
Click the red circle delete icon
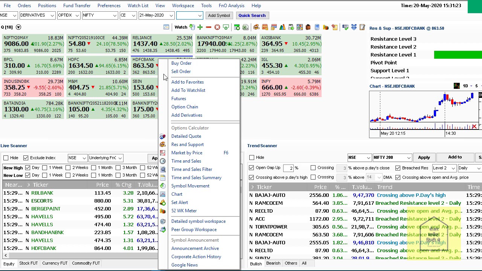[x=217, y=27]
